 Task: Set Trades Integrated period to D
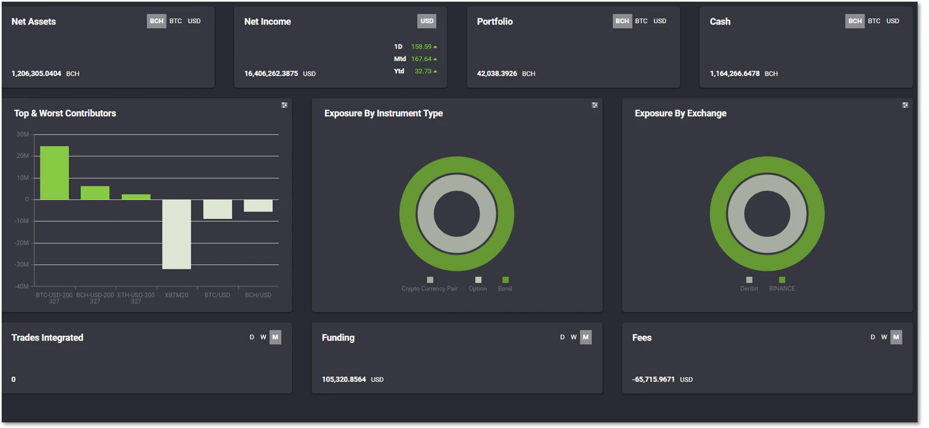pos(252,337)
